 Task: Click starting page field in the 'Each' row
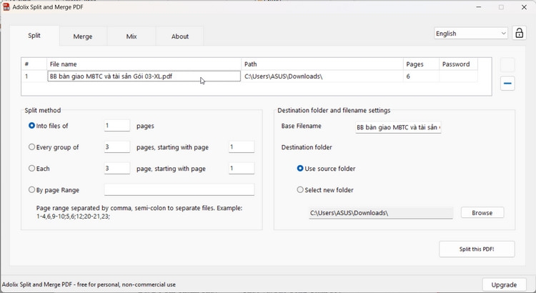click(x=242, y=168)
